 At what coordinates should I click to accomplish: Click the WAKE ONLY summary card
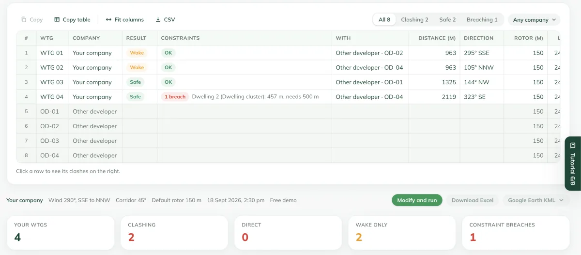coord(402,233)
